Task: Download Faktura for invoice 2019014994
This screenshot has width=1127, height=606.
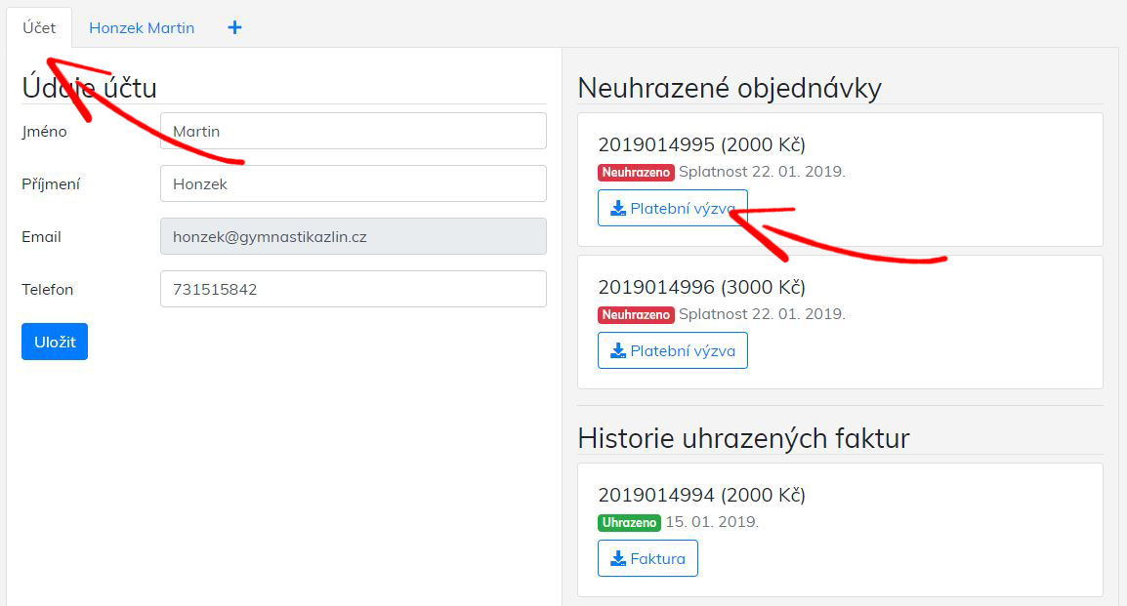Action: coord(657,559)
